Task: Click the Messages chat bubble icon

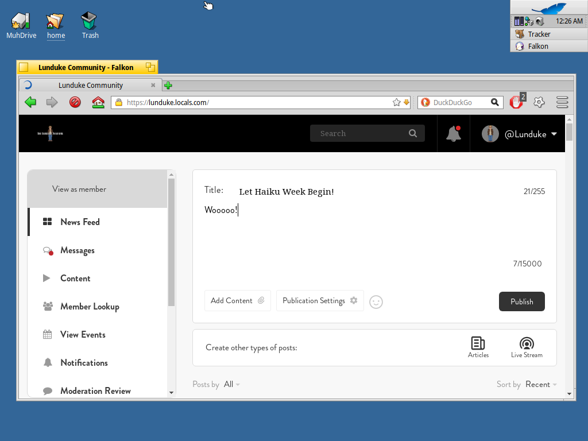Action: 48,250
